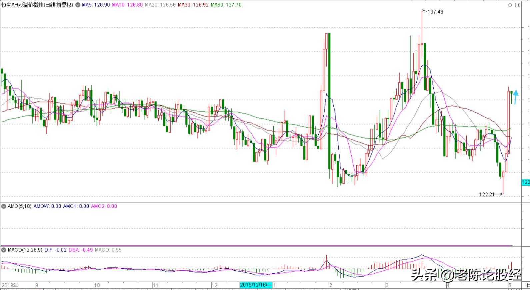This screenshot has height=290, width=530.
Task: Click month 11 on the time axis
Action: pos(155,285)
